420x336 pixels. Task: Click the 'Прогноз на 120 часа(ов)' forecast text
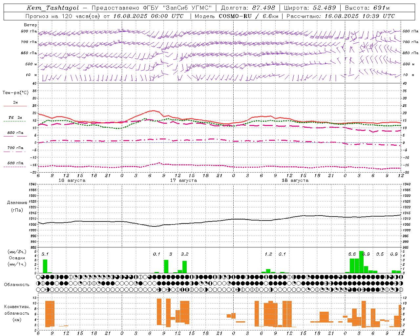63,16
